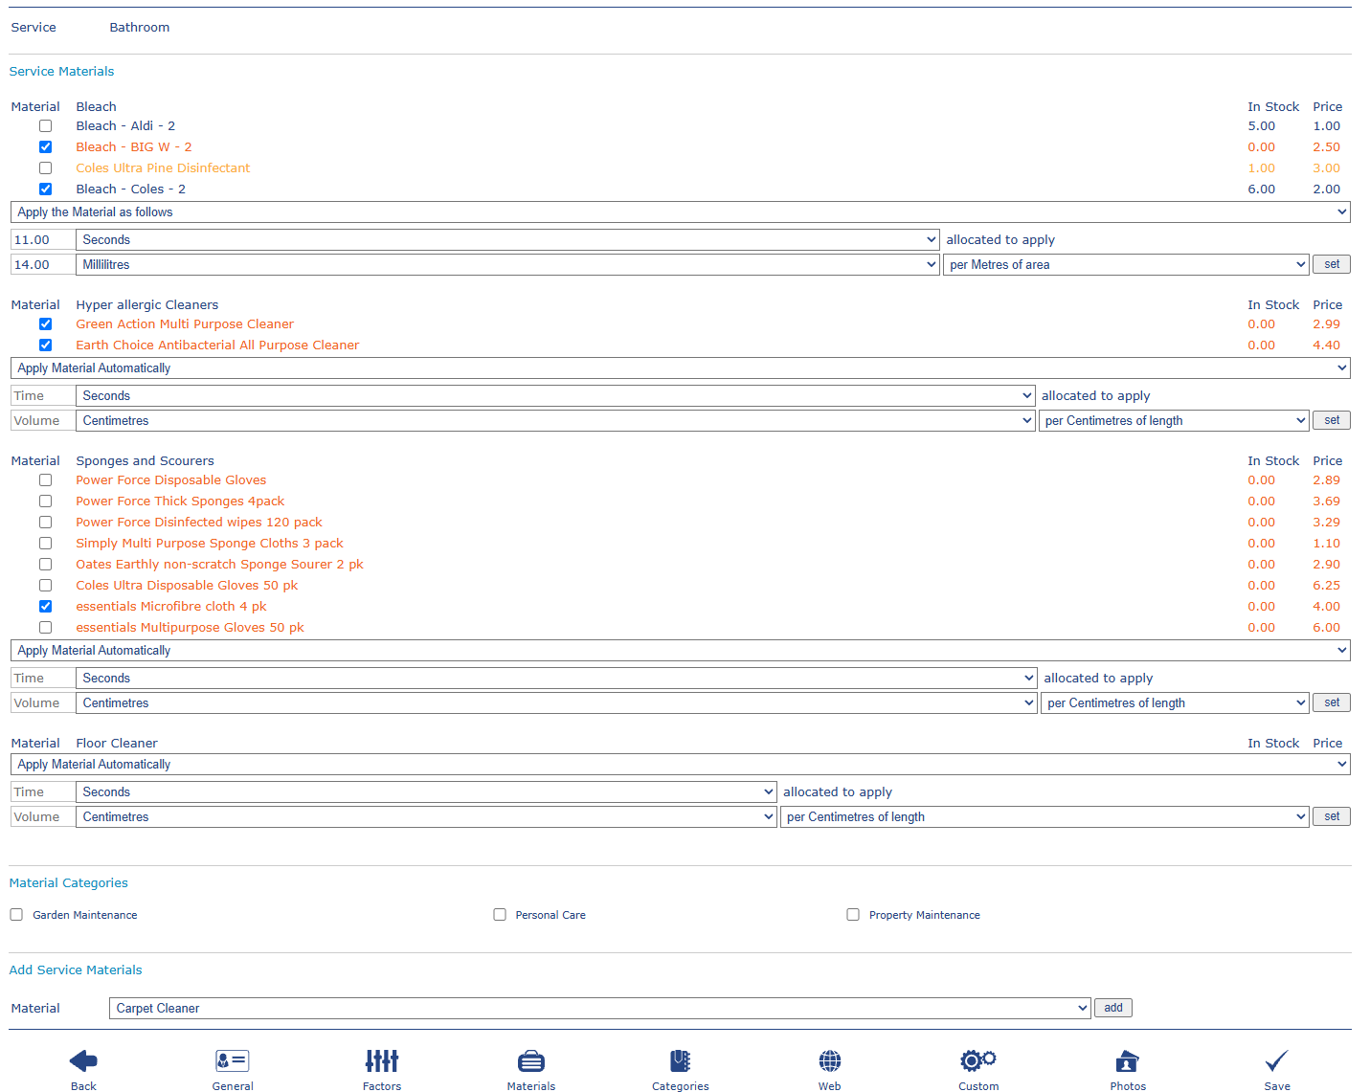The image size is (1370, 1092).
Task: Check the Bleach - Aldi - 2 checkbox
Action: point(45,126)
